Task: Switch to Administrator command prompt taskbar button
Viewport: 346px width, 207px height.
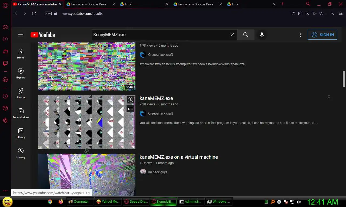Action: coord(191,202)
